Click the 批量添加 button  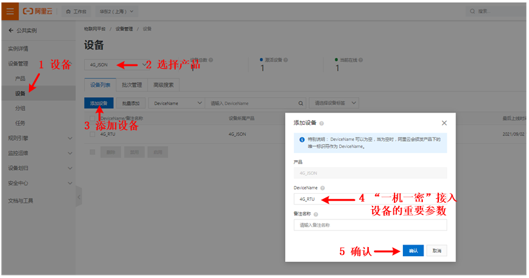(131, 103)
